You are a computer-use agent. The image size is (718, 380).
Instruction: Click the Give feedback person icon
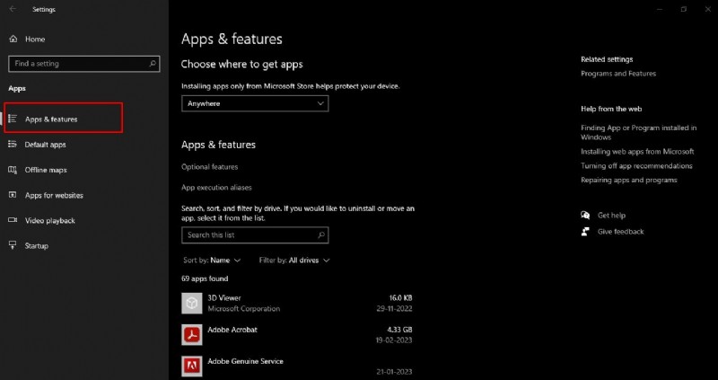pos(585,232)
